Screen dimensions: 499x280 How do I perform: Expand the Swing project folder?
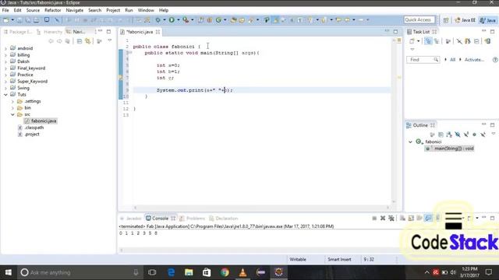coord(5,88)
